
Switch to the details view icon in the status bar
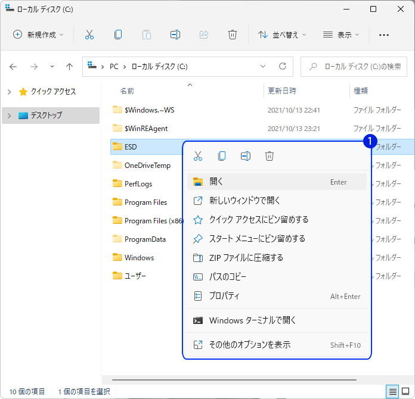click(392, 391)
